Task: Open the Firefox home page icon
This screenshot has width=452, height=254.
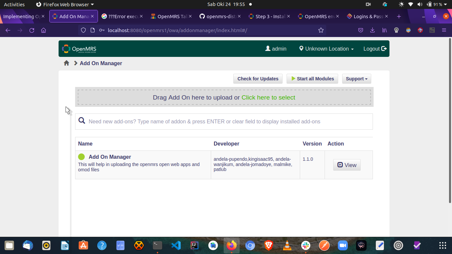Action: [43, 30]
